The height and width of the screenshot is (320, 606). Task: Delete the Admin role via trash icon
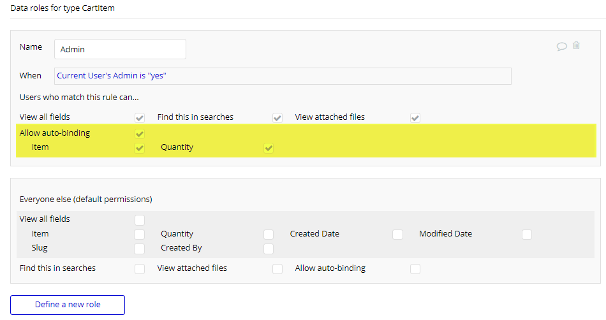click(x=576, y=45)
